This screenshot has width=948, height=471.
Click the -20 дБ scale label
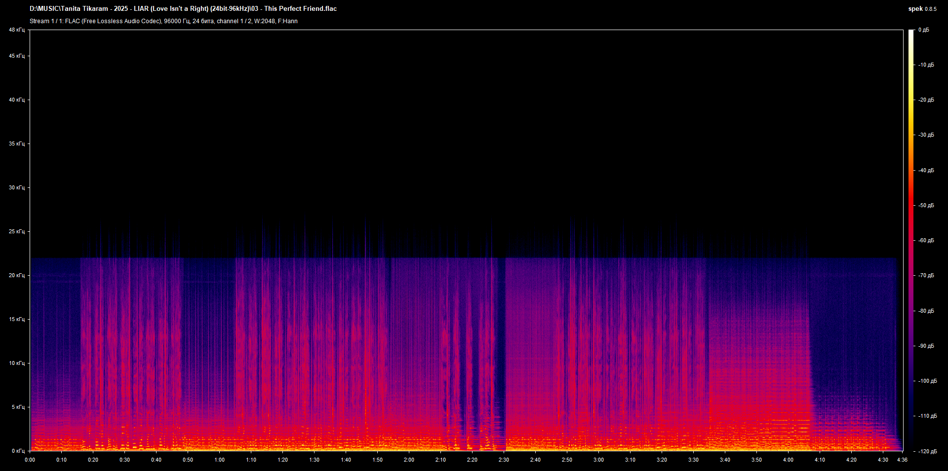926,100
